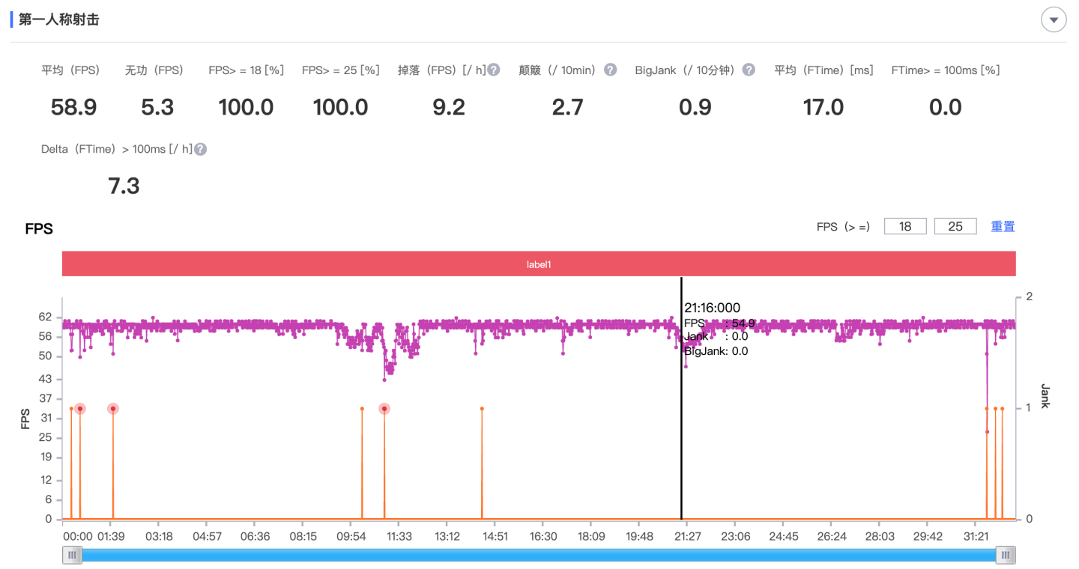Viewport: 1079px width, 569px height.
Task: Click the BigJank red marker at 01:39
Action: (113, 409)
